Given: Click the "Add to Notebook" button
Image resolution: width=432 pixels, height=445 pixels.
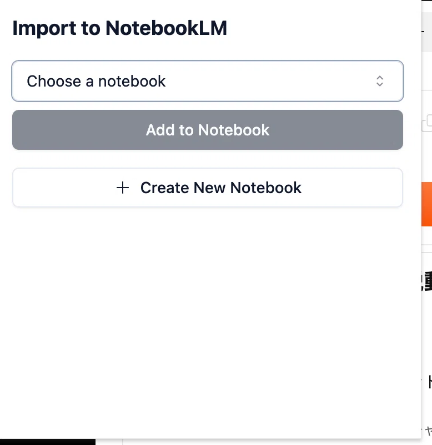Looking at the screenshot, I should [208, 130].
